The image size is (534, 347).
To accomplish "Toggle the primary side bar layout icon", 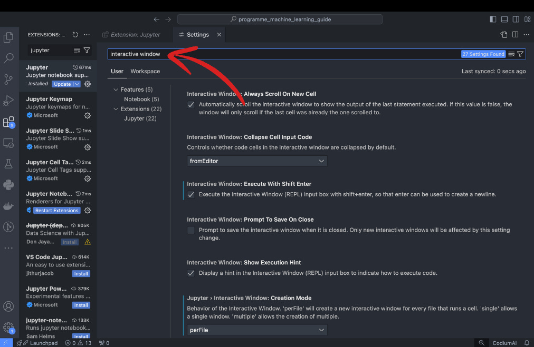I will [x=493, y=19].
